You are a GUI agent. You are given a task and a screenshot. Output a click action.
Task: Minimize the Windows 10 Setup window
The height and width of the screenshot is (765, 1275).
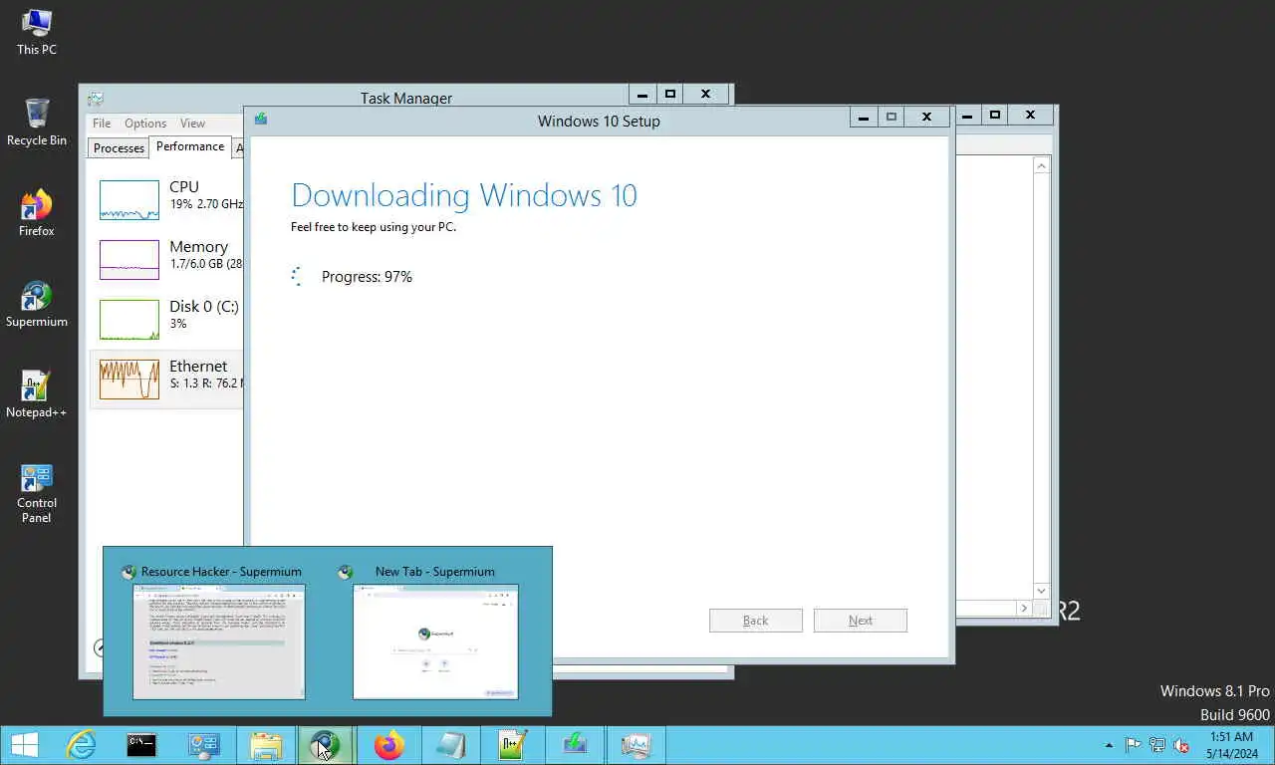[x=864, y=117]
